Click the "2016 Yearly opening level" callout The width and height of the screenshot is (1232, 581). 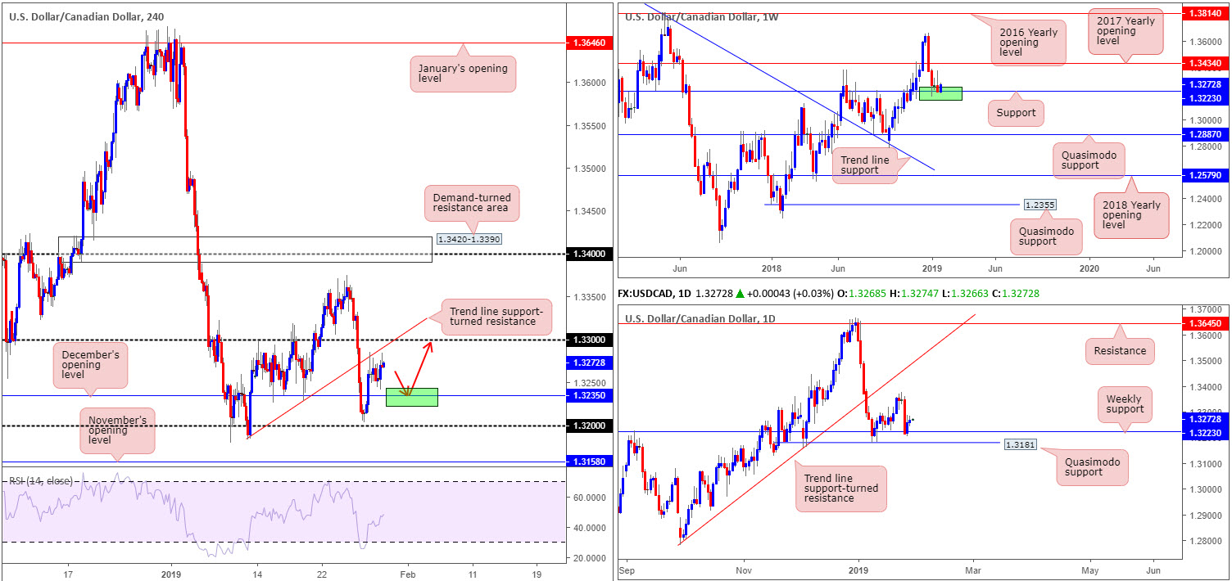1029,42
